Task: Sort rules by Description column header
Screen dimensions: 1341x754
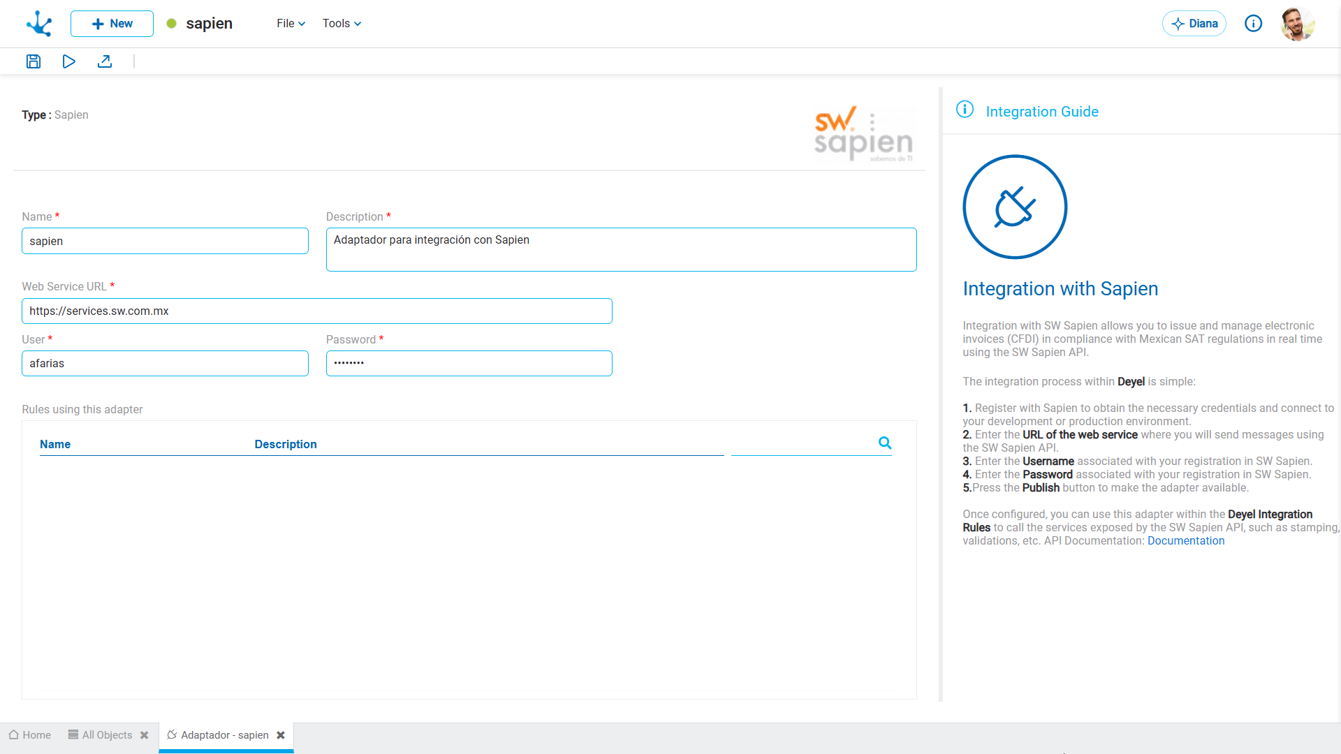Action: point(286,444)
